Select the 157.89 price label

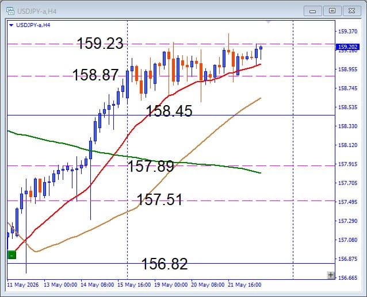151,166
